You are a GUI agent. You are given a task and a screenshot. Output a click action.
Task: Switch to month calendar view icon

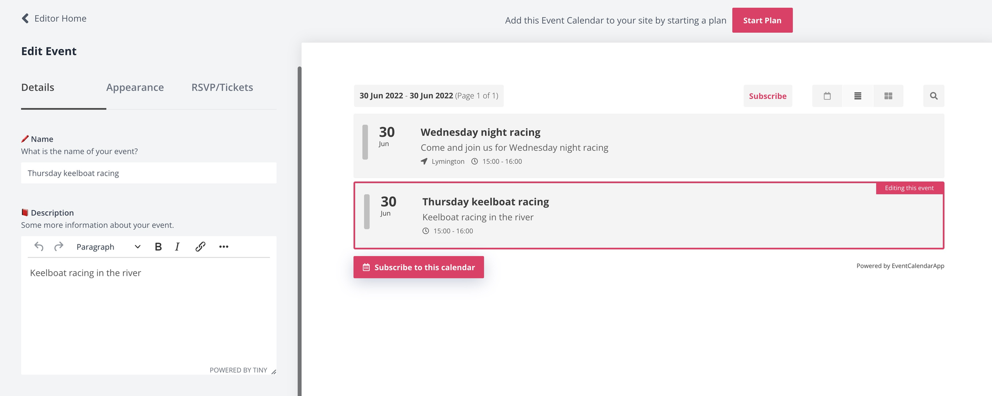(x=827, y=96)
